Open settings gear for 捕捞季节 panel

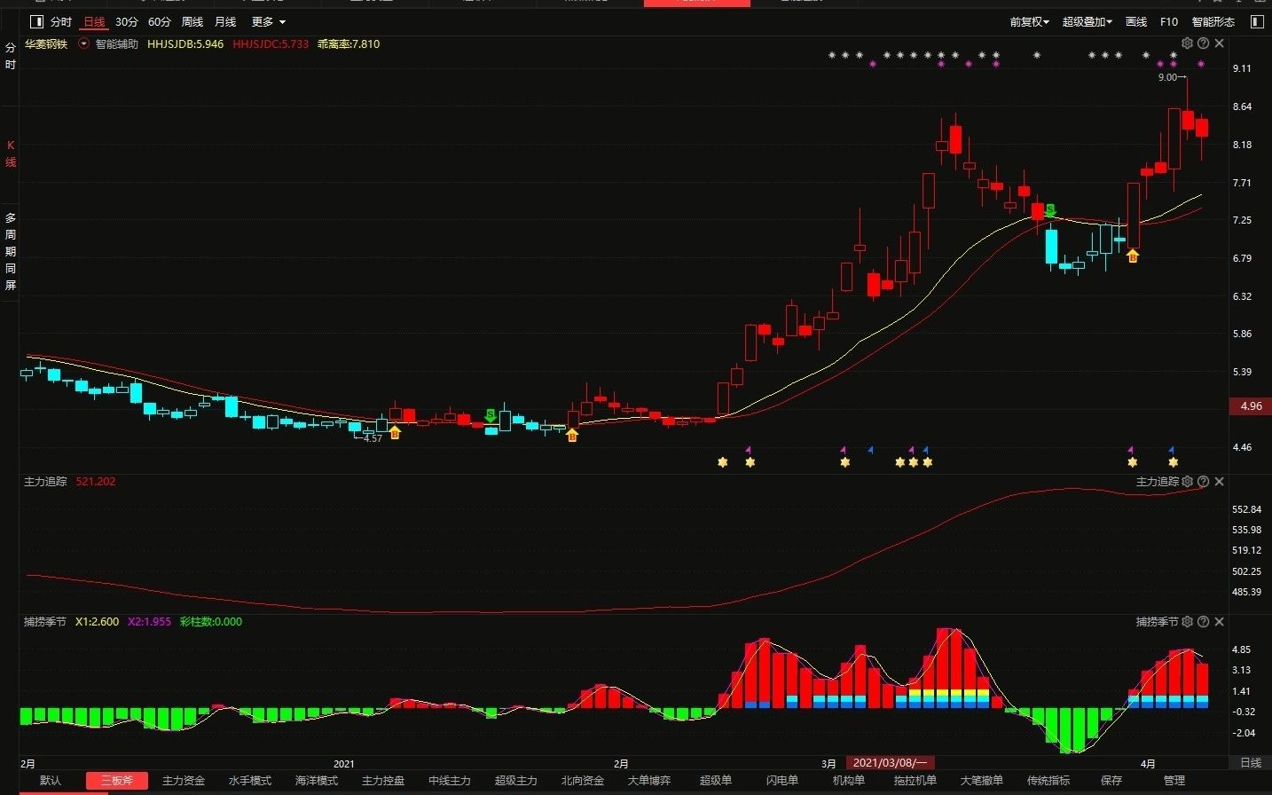point(1188,622)
